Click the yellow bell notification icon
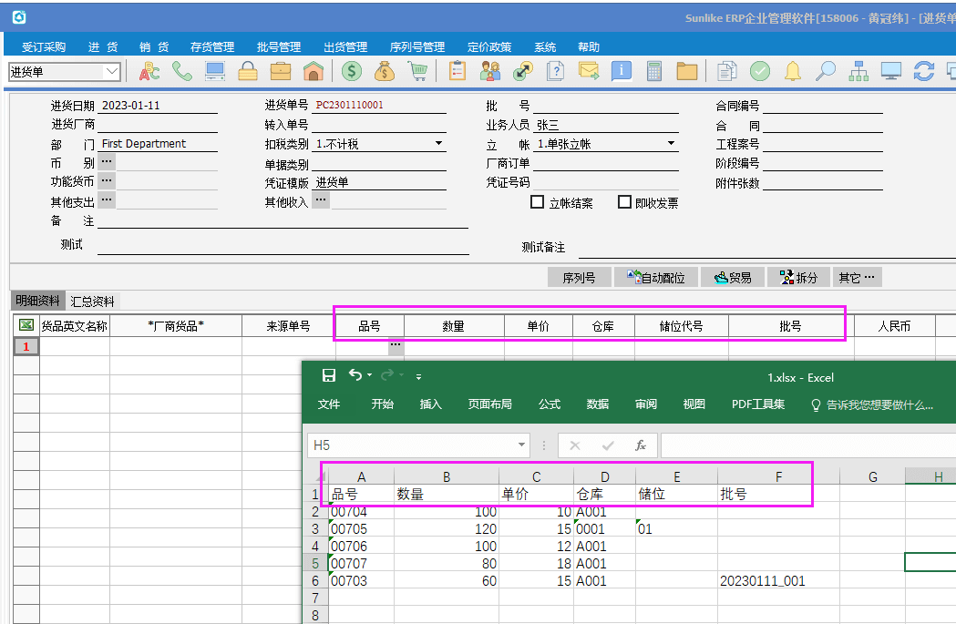Screen dimensions: 956x624 point(793,71)
